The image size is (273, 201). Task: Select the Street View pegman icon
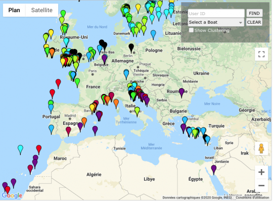tap(261, 148)
